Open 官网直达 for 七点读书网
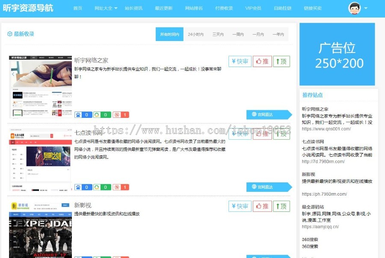Image resolution: width=385 pixels, height=258 pixels. point(269,187)
